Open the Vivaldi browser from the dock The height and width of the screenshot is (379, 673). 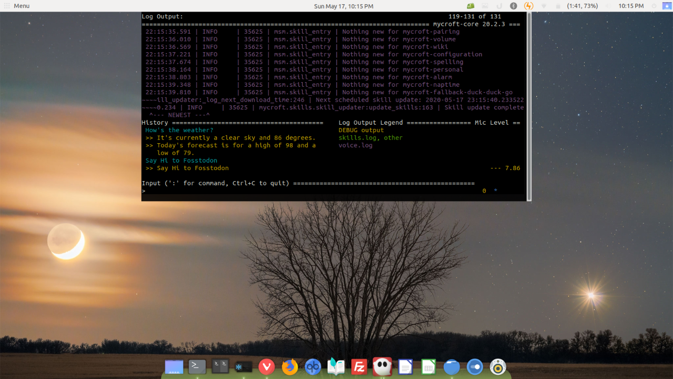(267, 366)
